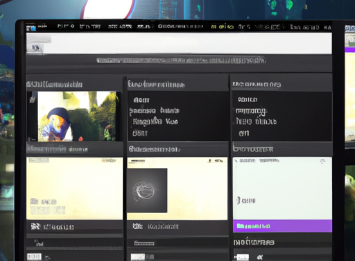
Task: Click the small corner icon of the pale mint panel
Action: (x=322, y=161)
